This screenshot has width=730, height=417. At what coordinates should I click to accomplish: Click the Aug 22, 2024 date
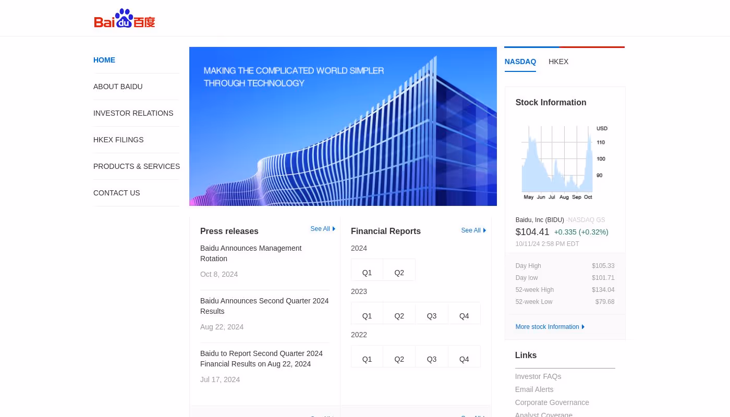click(222, 327)
